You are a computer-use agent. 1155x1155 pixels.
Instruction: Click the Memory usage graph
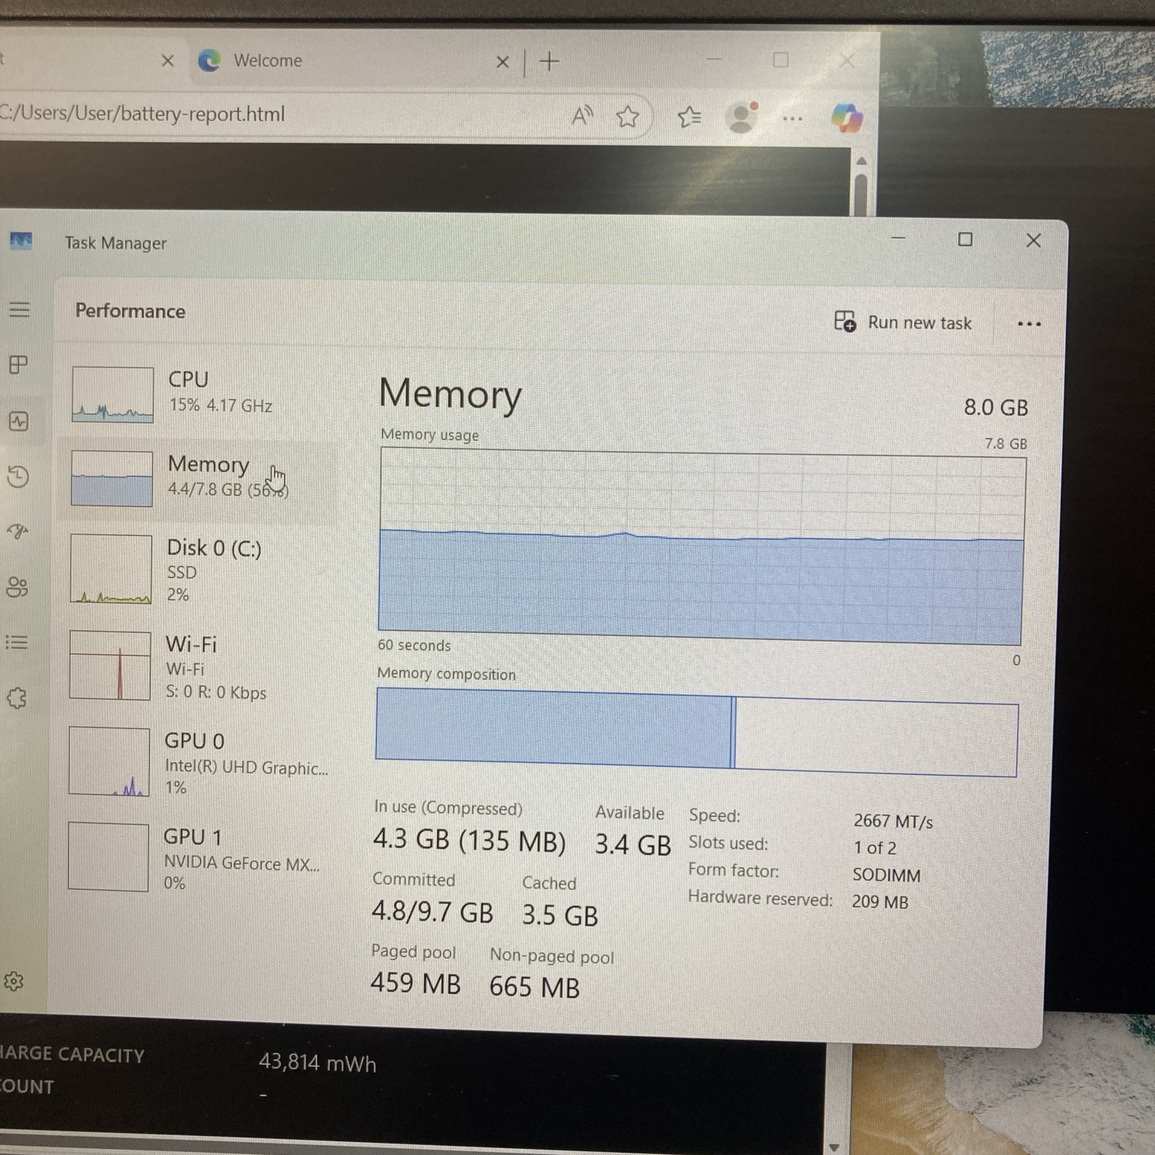[702, 546]
